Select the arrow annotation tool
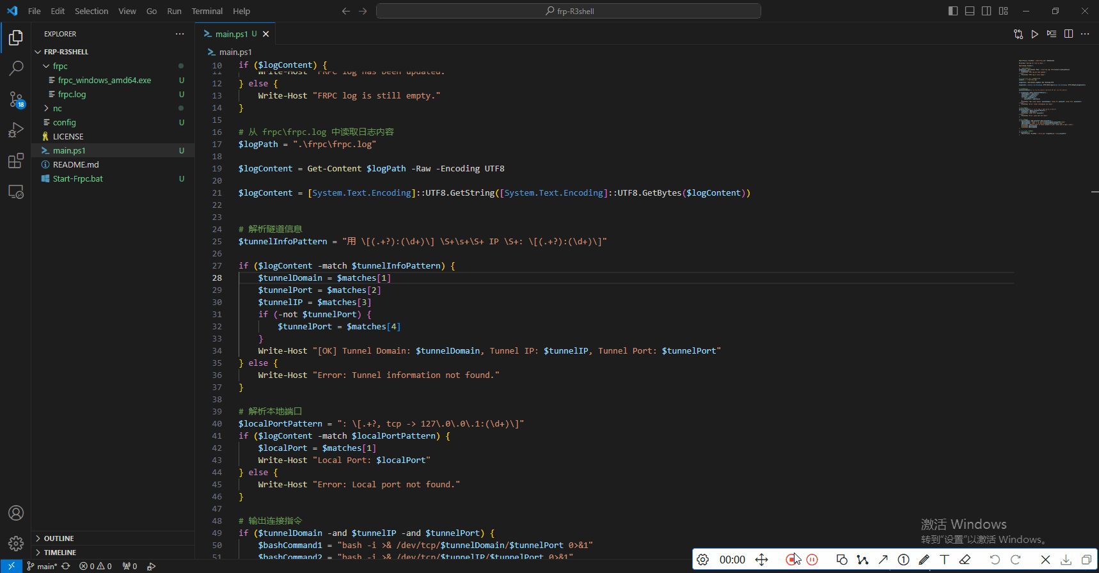The height and width of the screenshot is (573, 1099). (883, 560)
